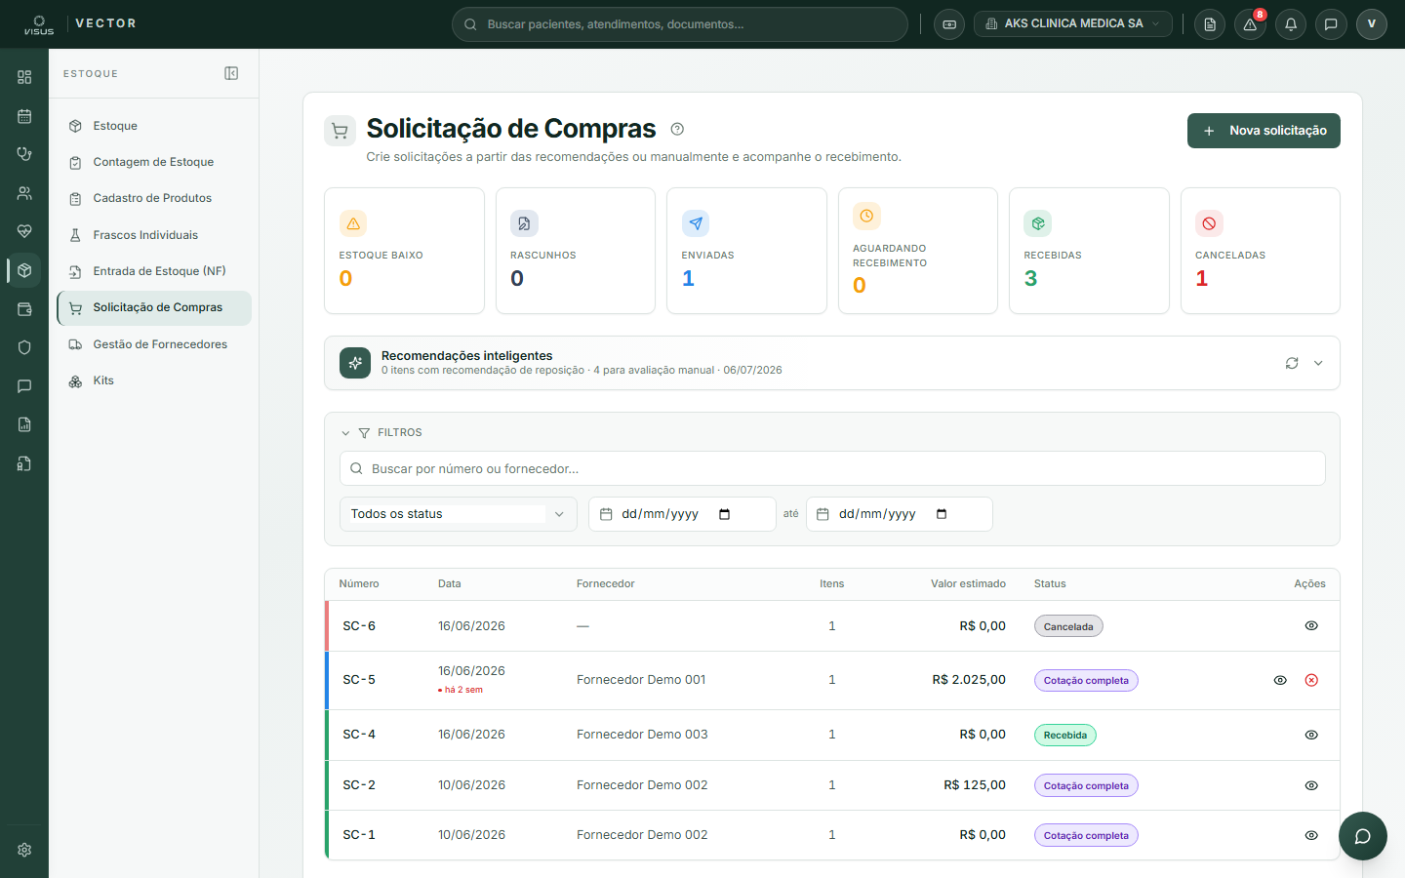Go to Frascos Individuais
Viewport: 1405px width, 878px height.
[x=154, y=235]
